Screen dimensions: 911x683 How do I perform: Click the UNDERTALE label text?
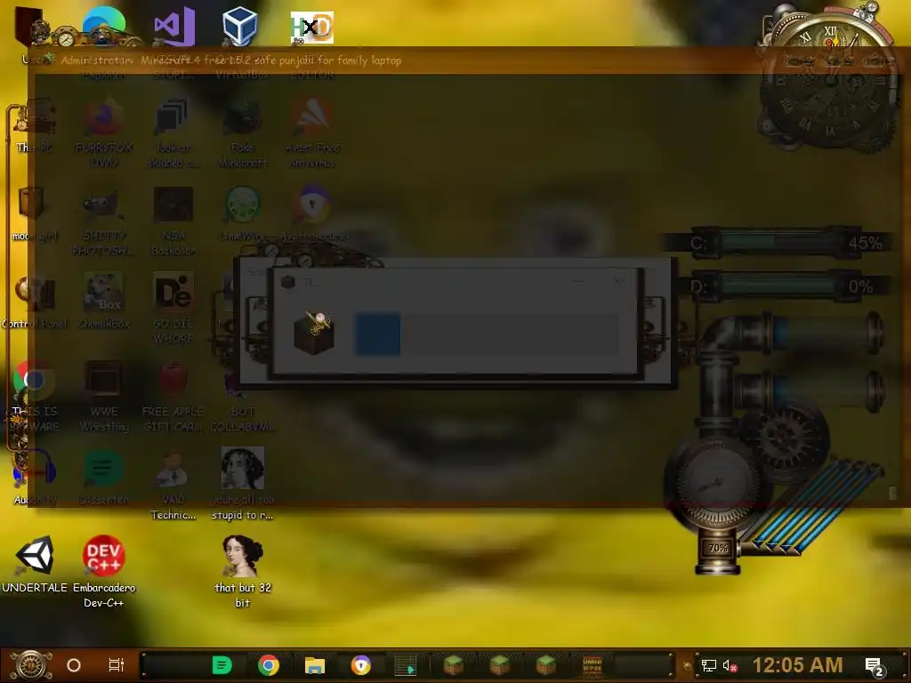pyautogui.click(x=35, y=588)
